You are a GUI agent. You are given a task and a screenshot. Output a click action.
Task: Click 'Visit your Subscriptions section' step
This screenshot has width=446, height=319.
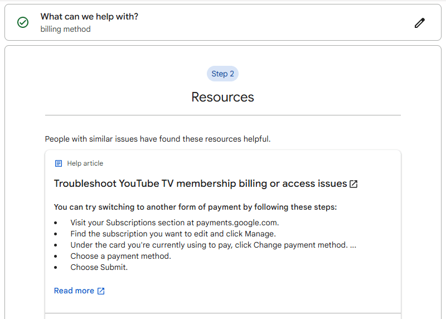pyautogui.click(x=174, y=223)
